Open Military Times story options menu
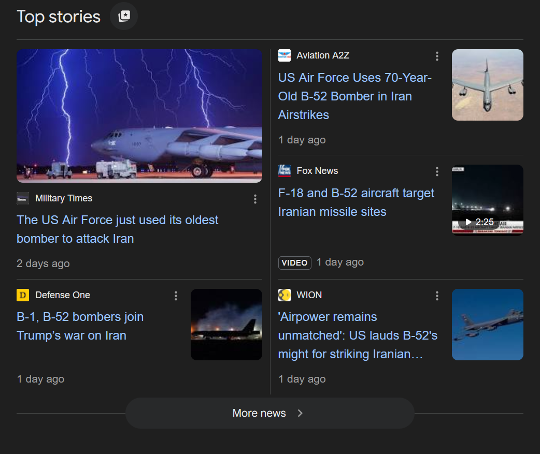 coord(255,199)
